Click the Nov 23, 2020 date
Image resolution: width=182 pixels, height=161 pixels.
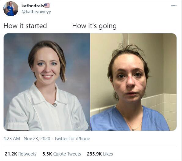pyautogui.click(x=37, y=139)
